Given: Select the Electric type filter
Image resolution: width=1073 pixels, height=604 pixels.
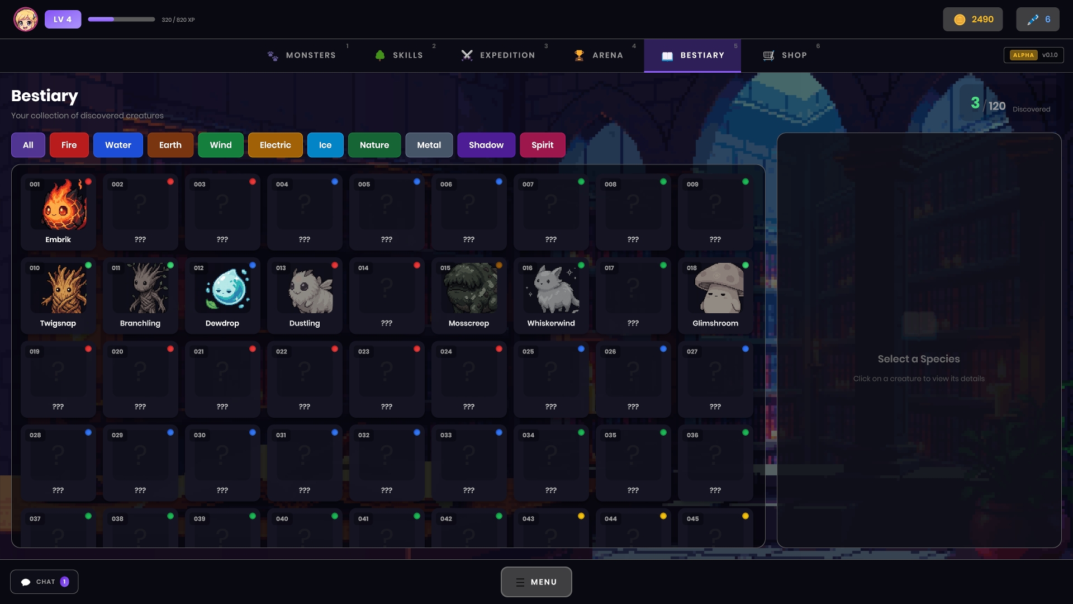Looking at the screenshot, I should click(275, 145).
